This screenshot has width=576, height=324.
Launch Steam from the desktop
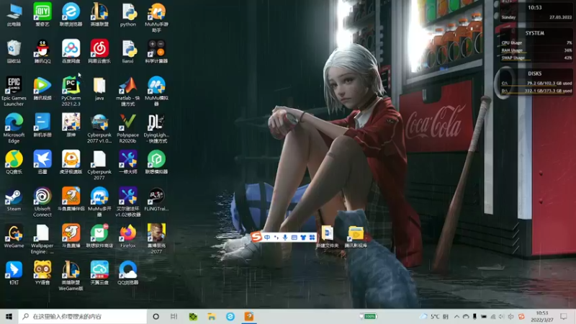(14, 199)
